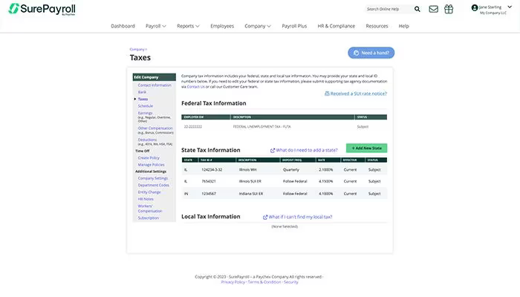Click the search magnifier icon
Screen dimensions: 520x297
(417, 9)
